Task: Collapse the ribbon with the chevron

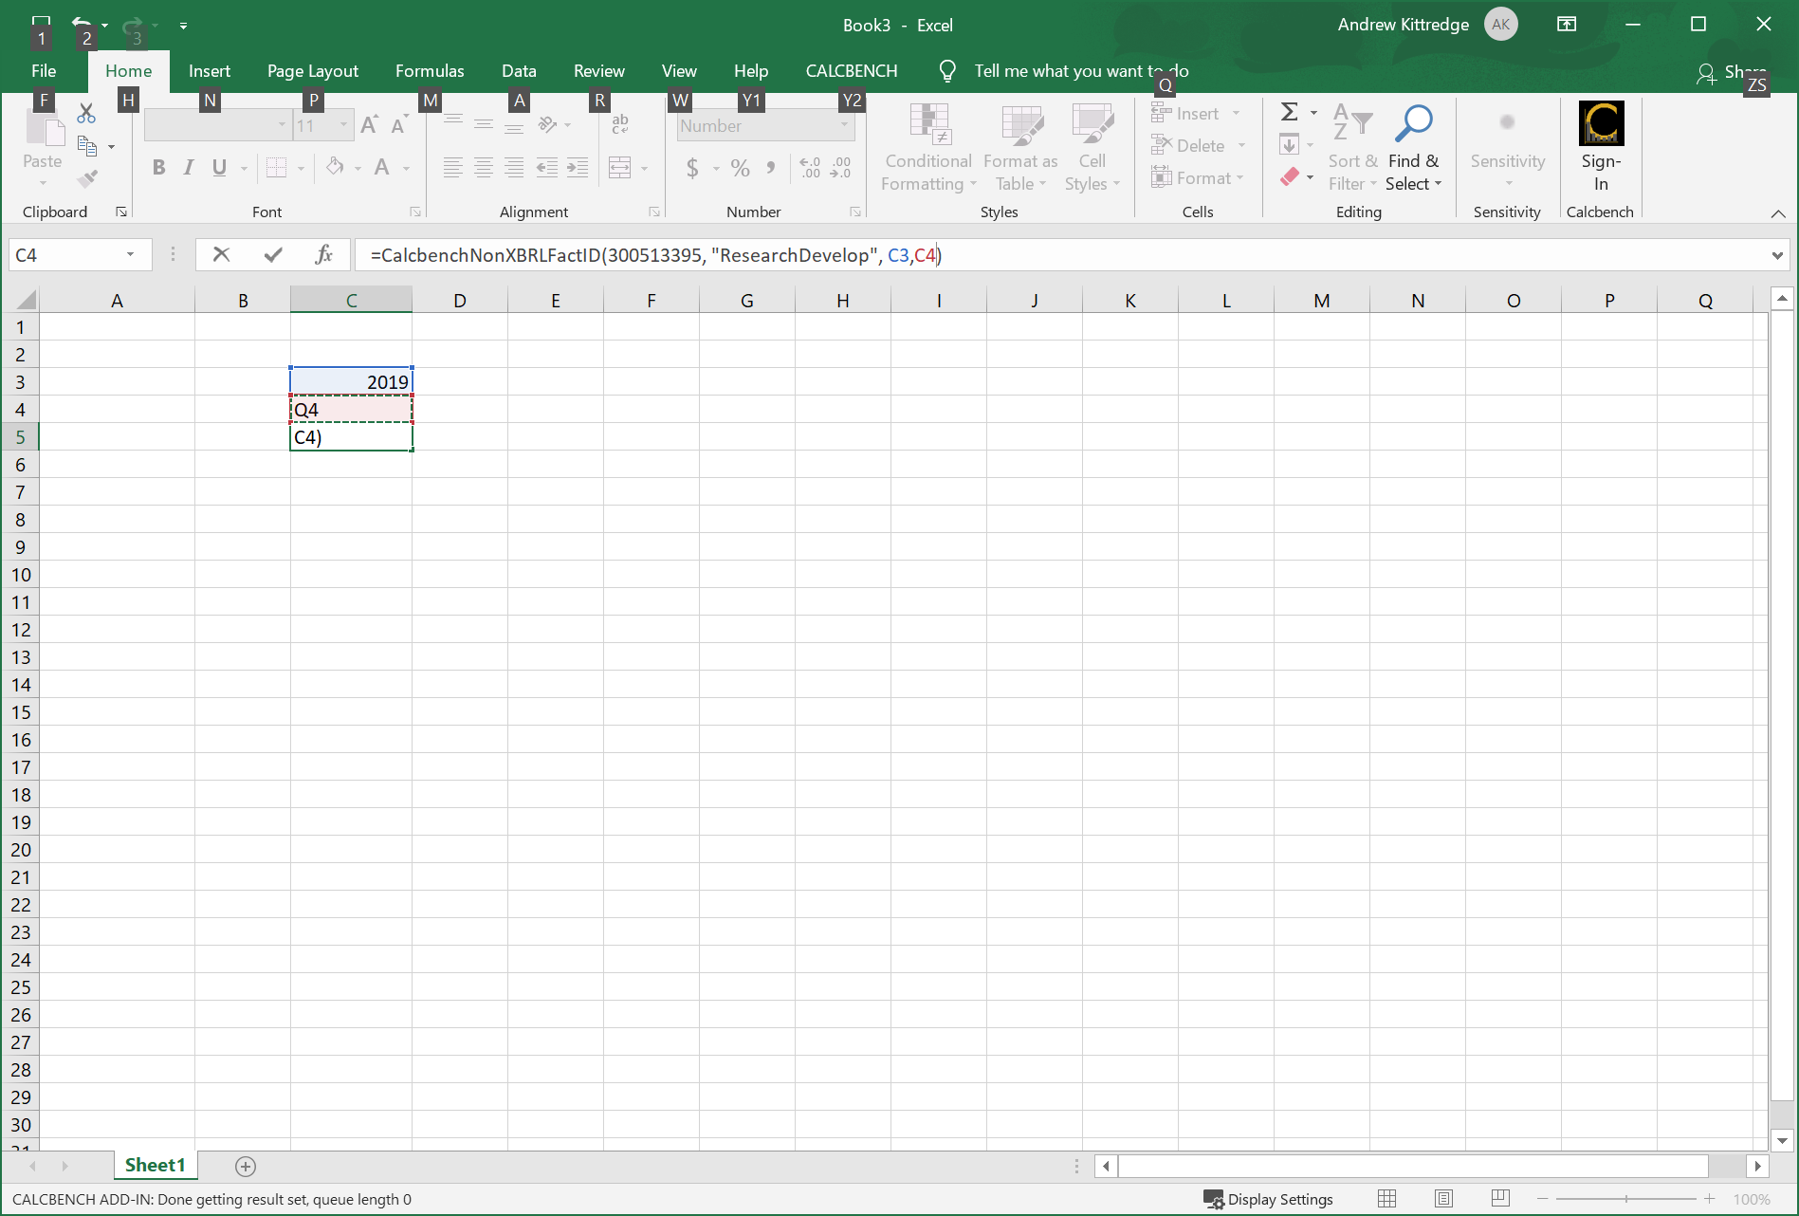Action: point(1778,213)
